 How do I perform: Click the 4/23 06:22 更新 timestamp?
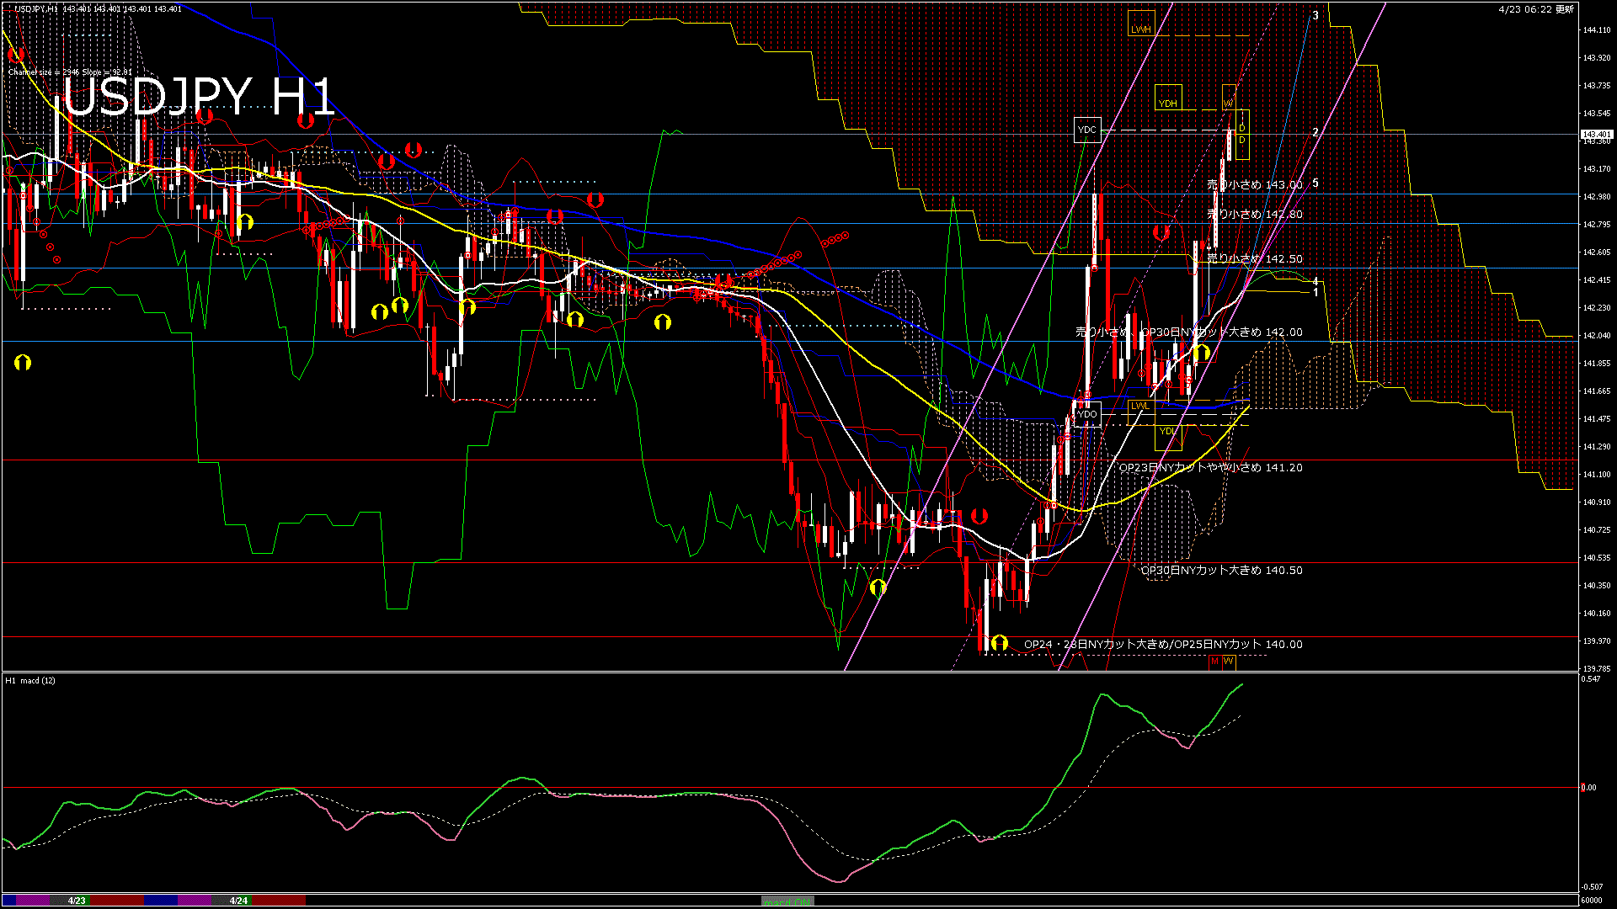[x=1536, y=9]
